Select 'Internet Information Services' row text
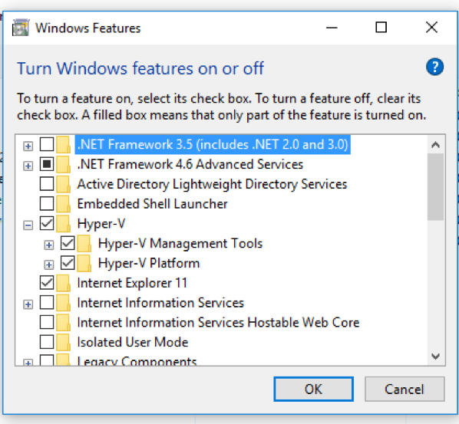Image resolution: width=459 pixels, height=424 pixels. coord(160,303)
